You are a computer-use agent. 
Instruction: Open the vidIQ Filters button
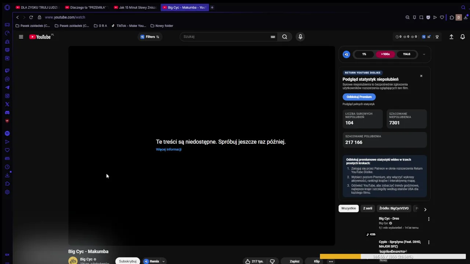click(x=150, y=37)
